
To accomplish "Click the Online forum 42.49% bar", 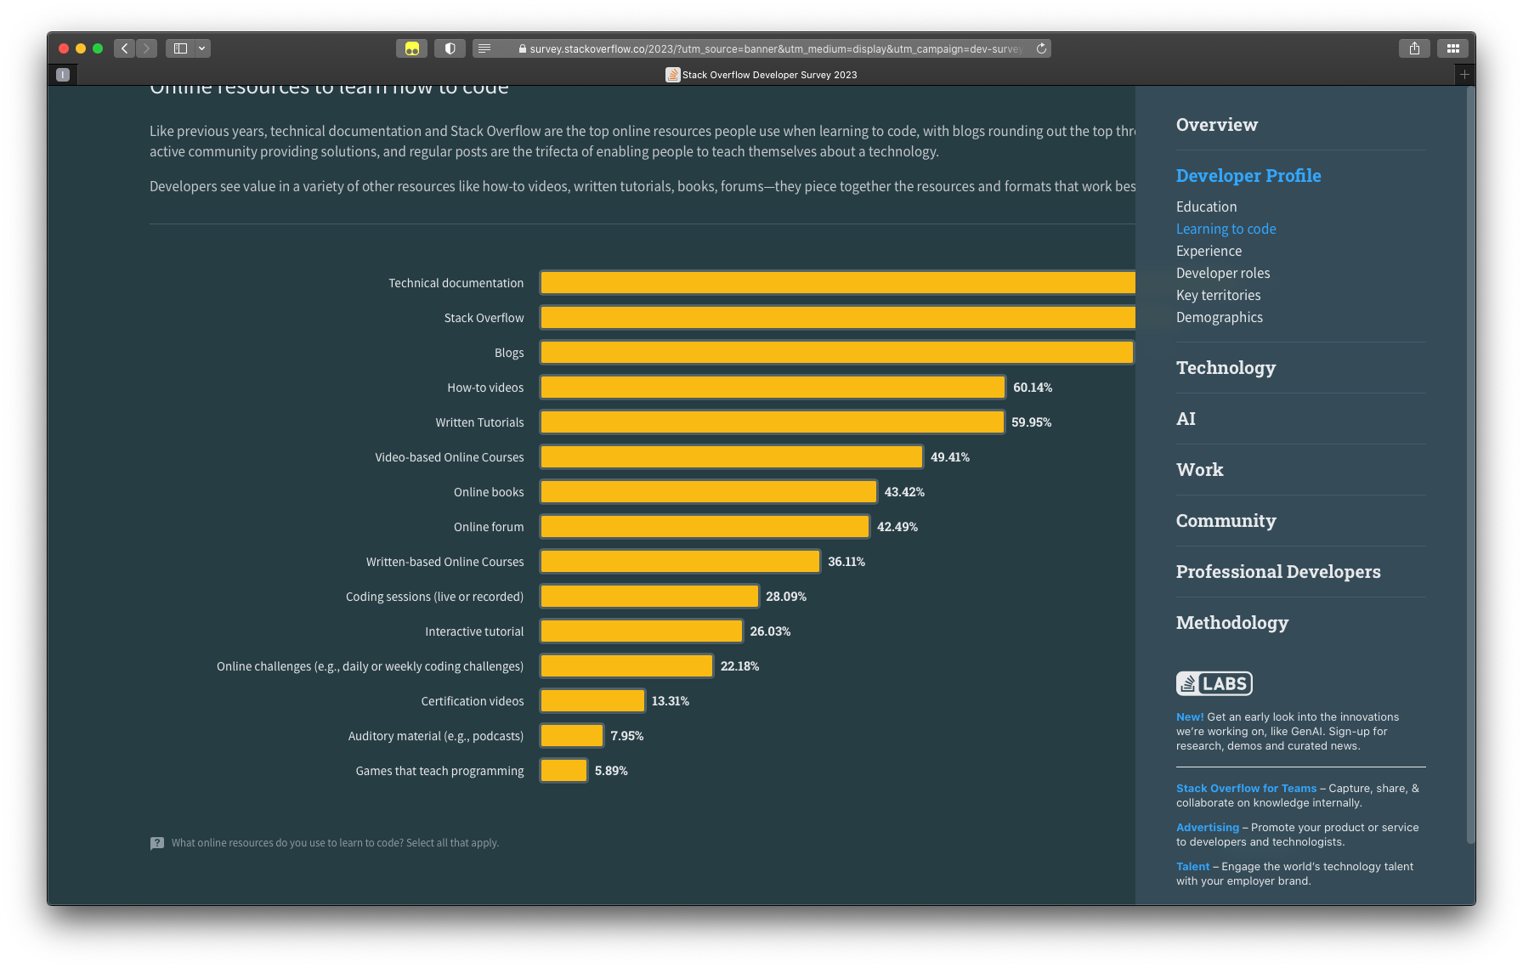I will click(705, 527).
